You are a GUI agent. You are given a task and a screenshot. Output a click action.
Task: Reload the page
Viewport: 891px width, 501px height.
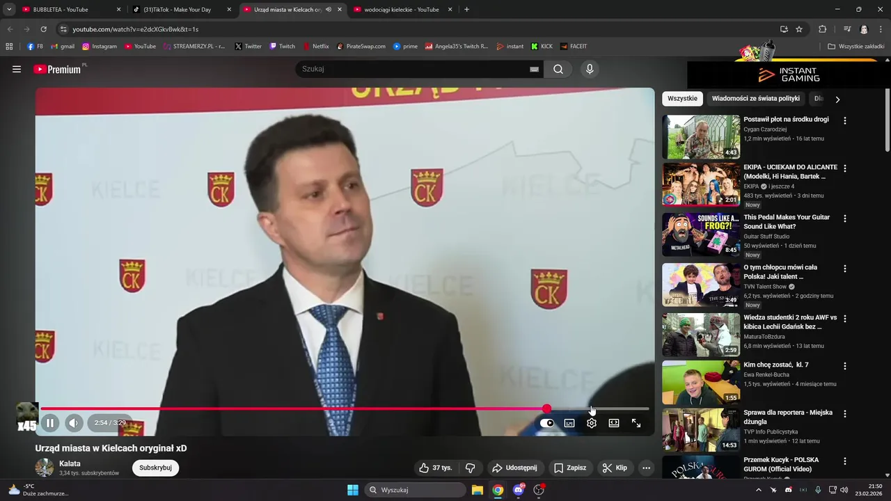[x=43, y=29]
